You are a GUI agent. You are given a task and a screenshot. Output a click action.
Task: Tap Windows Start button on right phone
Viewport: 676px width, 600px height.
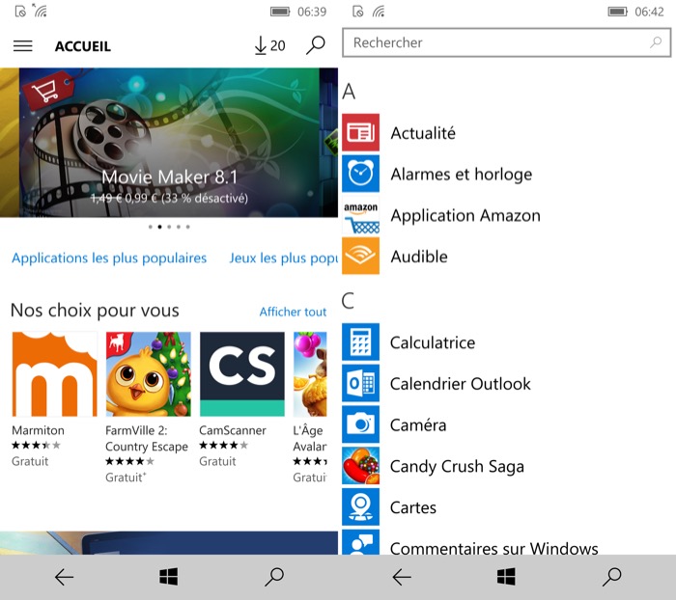click(506, 577)
